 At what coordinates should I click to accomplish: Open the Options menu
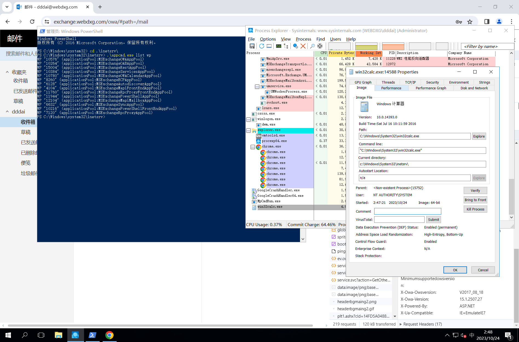tap(268, 39)
